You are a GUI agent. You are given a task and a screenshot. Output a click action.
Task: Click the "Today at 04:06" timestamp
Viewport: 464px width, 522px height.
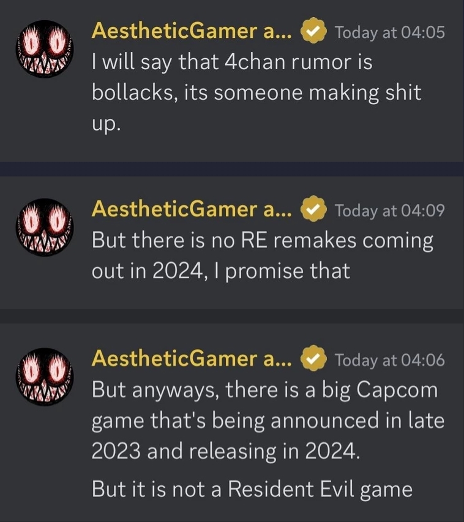coord(390,360)
